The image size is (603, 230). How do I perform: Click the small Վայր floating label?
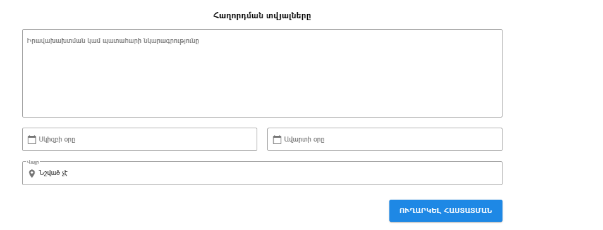(33, 162)
